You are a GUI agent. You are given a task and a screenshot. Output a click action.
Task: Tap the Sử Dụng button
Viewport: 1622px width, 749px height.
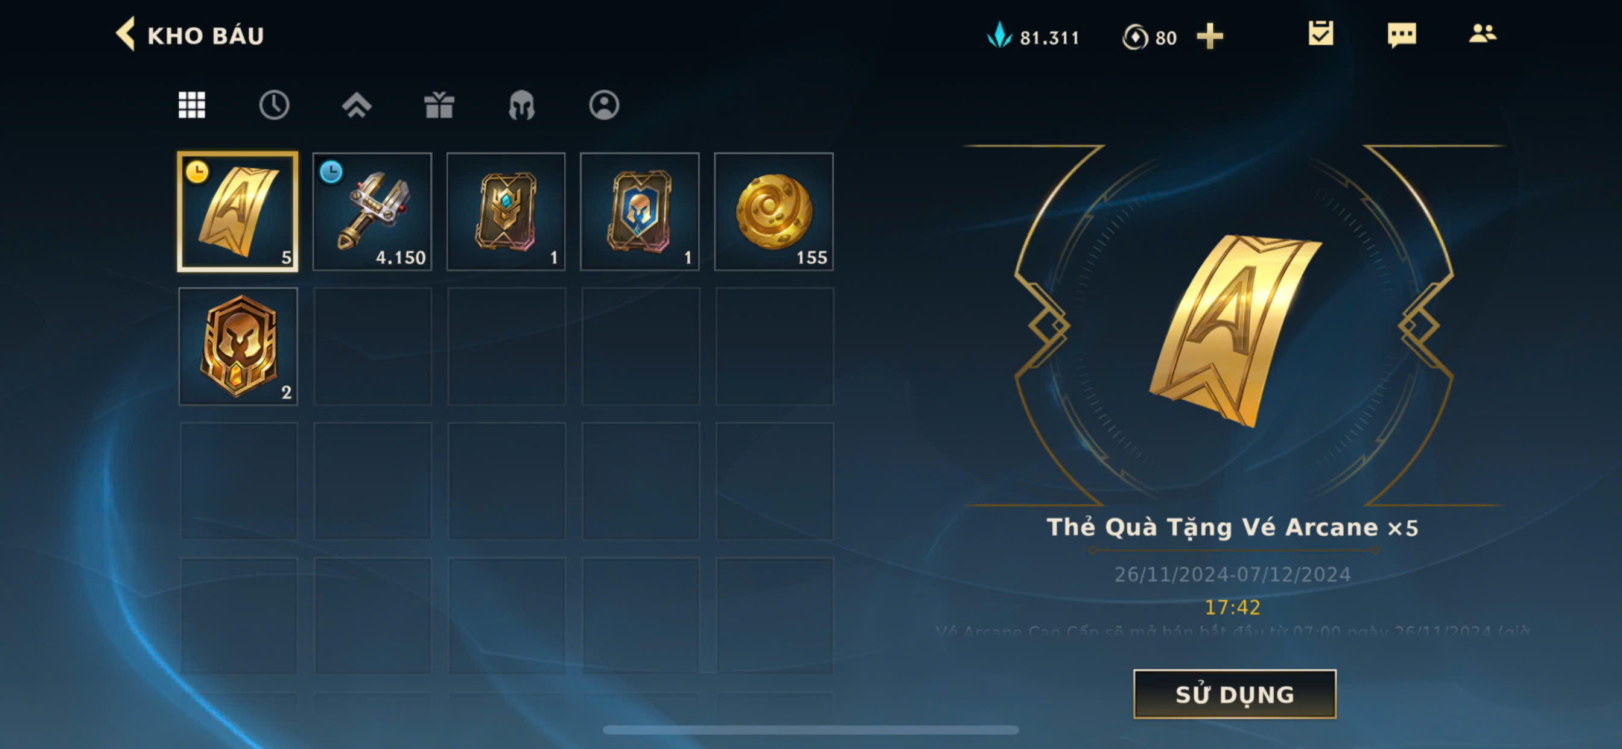(x=1234, y=694)
